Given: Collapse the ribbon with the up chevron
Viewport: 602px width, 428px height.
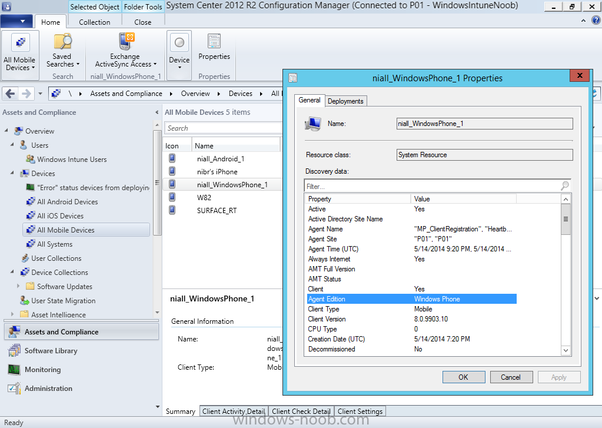Looking at the screenshot, I should [x=584, y=21].
